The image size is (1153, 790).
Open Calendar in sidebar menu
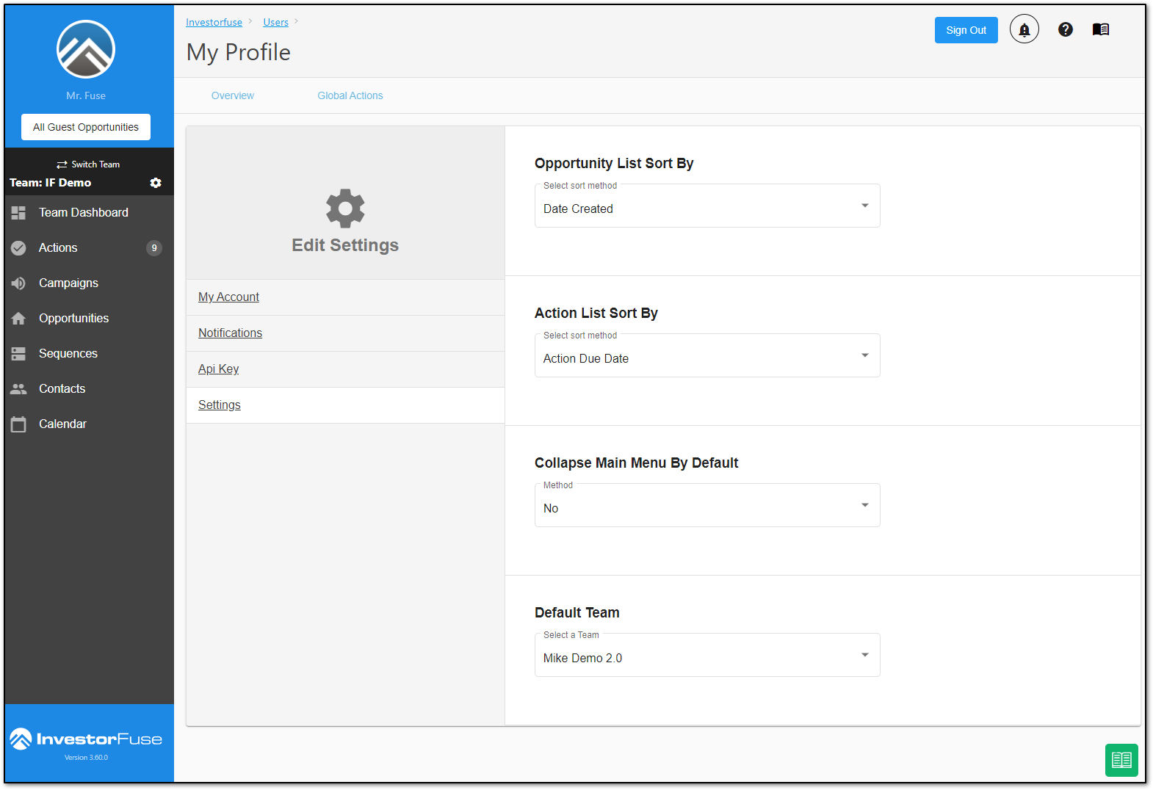click(89, 424)
